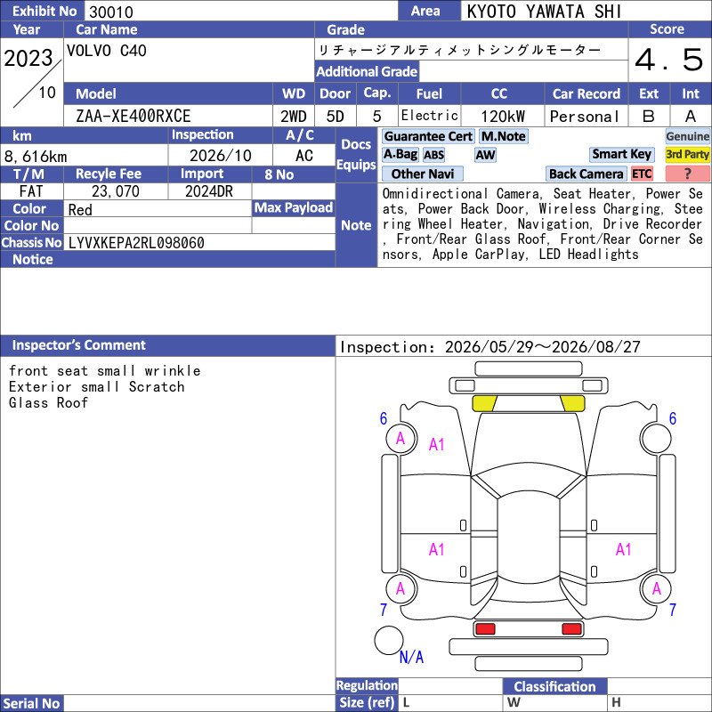Screen dimensions: 712x712
Task: Click the A1 mark on left-side door
Action: point(436,550)
